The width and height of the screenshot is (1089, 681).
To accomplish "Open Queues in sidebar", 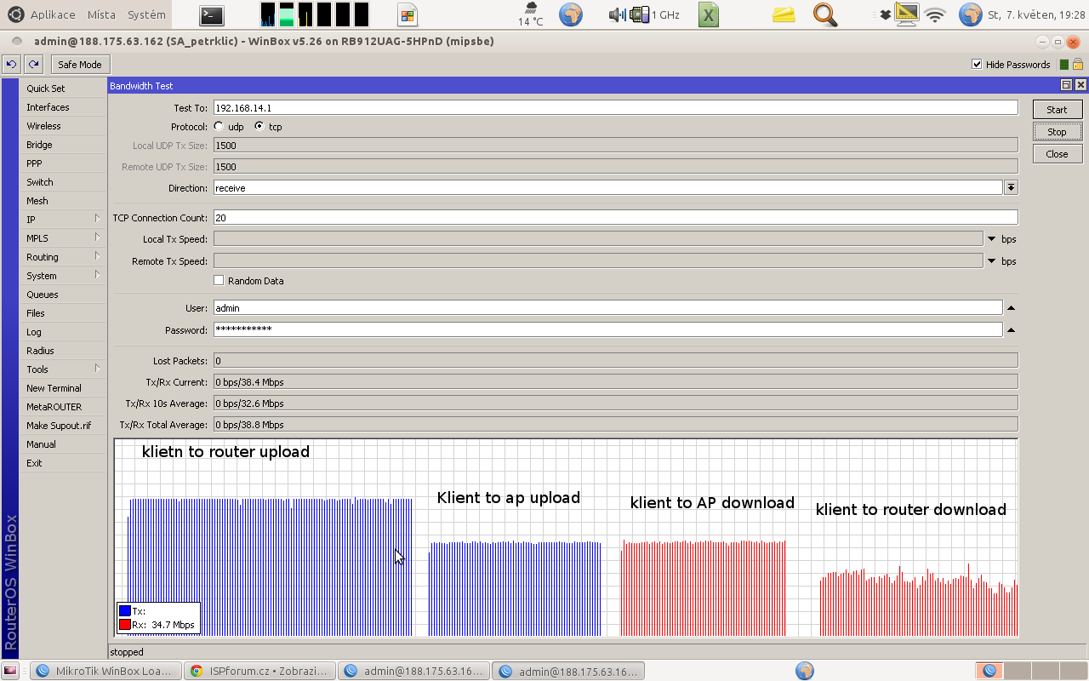I will point(64,295).
